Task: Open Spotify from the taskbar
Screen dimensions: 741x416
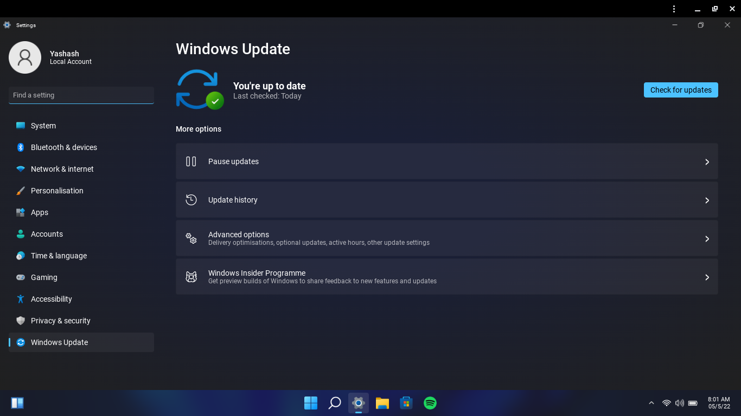Action: click(x=430, y=403)
